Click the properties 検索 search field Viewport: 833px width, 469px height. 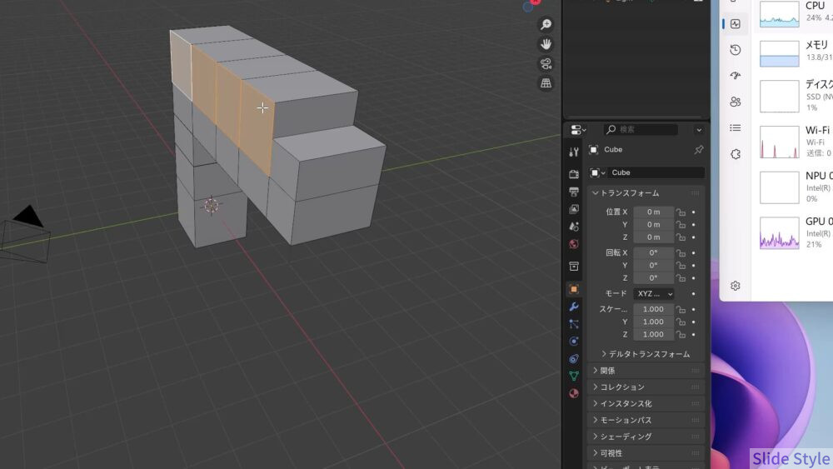click(x=640, y=130)
